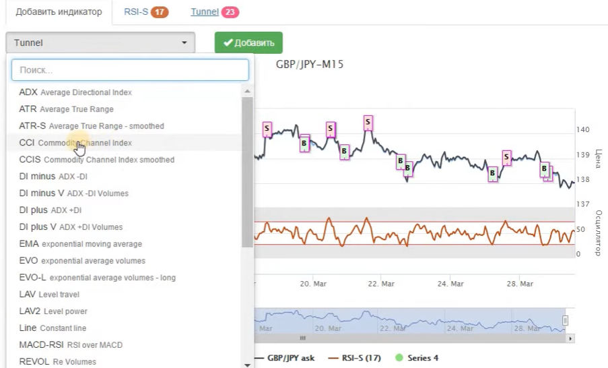Toggle RSI-S (17) legend series
This screenshot has height=368, width=608.
pyautogui.click(x=354, y=358)
